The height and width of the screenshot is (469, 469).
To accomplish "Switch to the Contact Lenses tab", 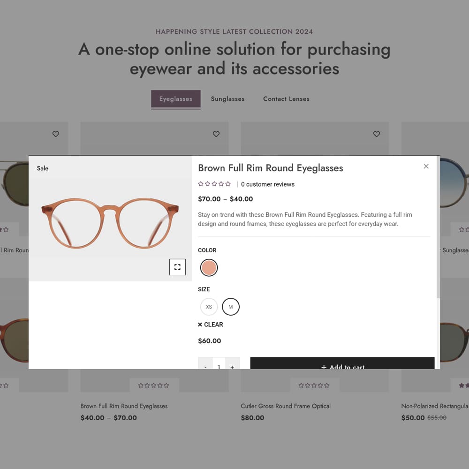I will point(286,99).
